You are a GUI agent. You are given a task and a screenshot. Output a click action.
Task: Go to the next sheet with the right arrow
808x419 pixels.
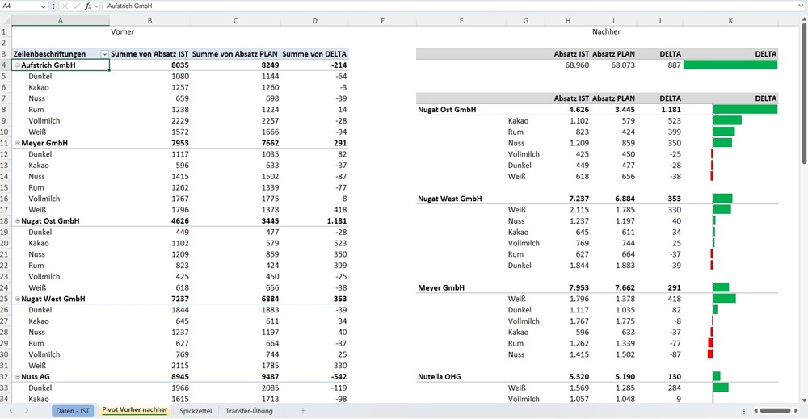(27, 411)
